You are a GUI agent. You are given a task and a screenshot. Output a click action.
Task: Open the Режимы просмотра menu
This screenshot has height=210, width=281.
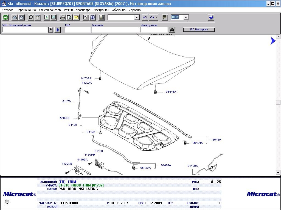[x=77, y=10]
